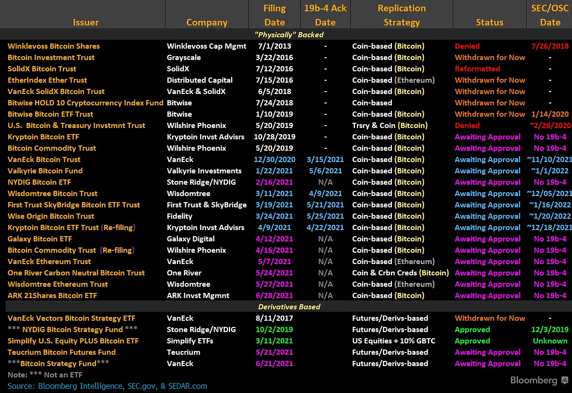The width and height of the screenshot is (572, 393).
Task: Click the "Physically" Backed section heading
Action: pyautogui.click(x=289, y=34)
